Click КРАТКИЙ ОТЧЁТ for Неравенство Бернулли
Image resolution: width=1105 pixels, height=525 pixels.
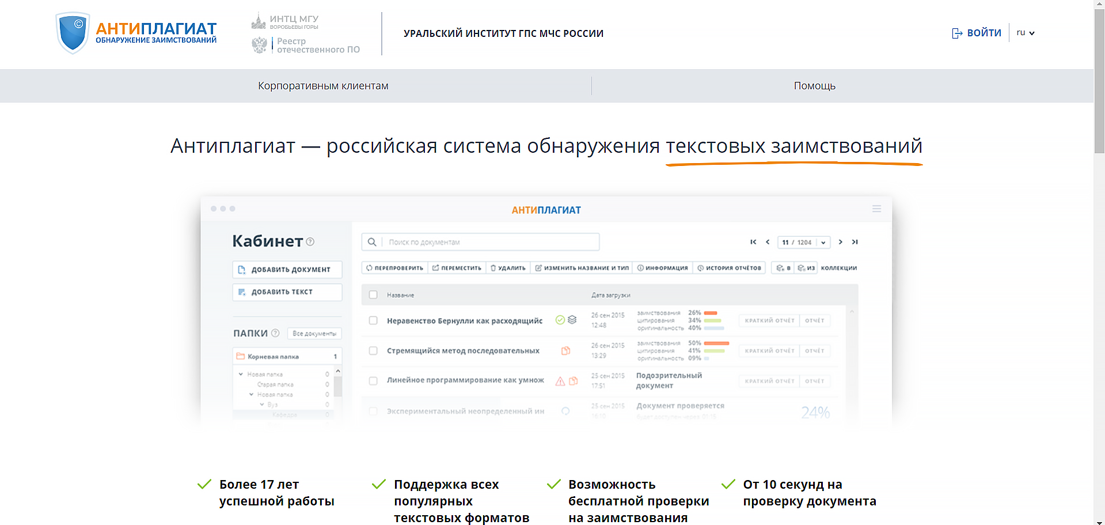(769, 320)
